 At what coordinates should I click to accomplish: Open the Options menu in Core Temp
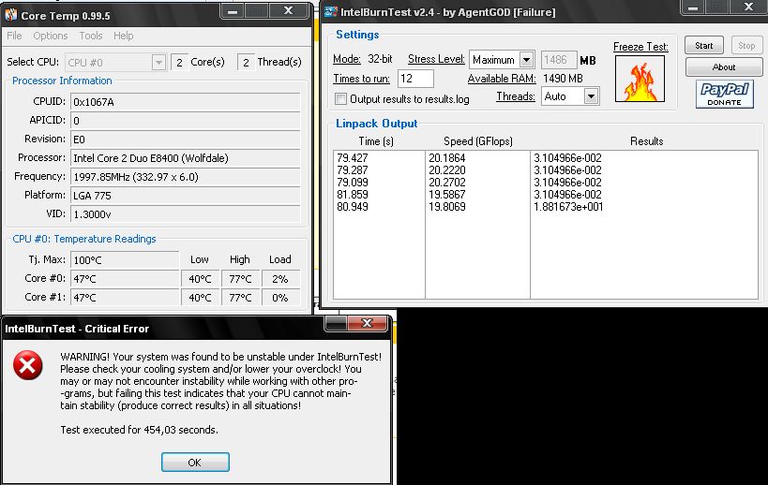(x=51, y=36)
